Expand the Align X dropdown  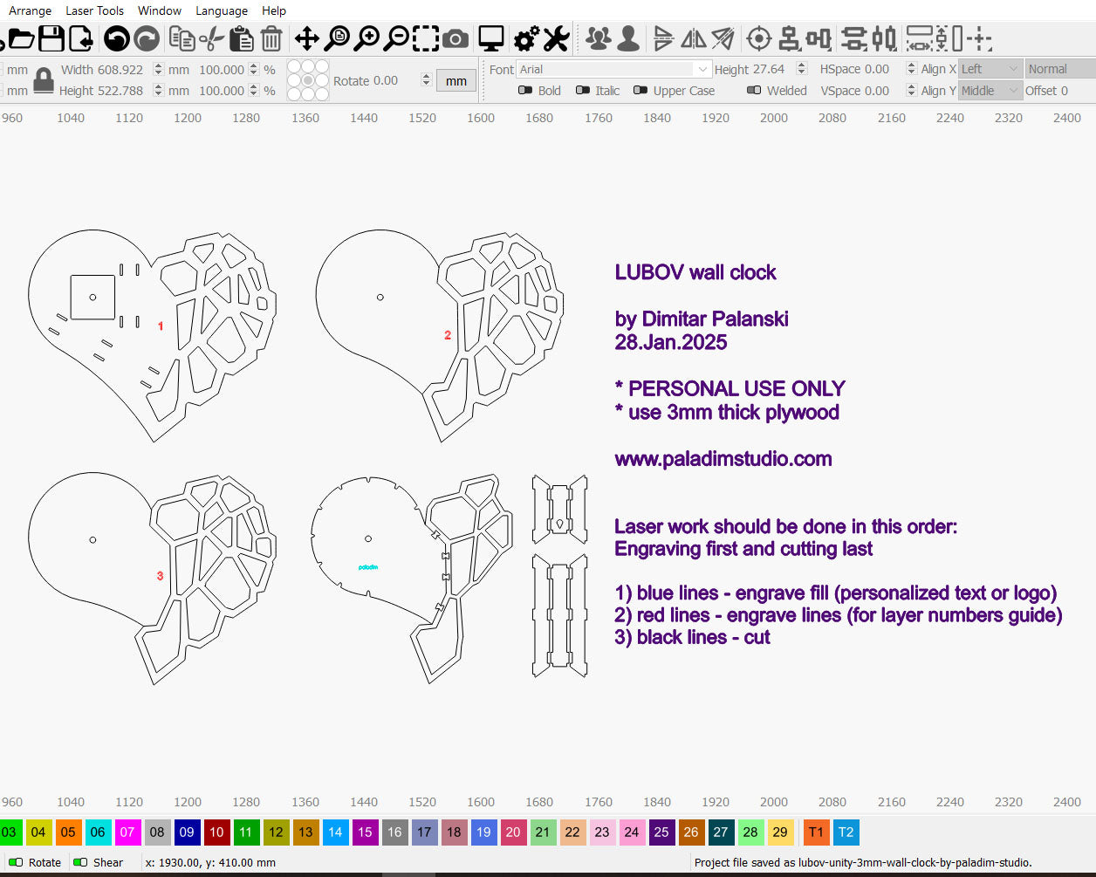(x=990, y=69)
